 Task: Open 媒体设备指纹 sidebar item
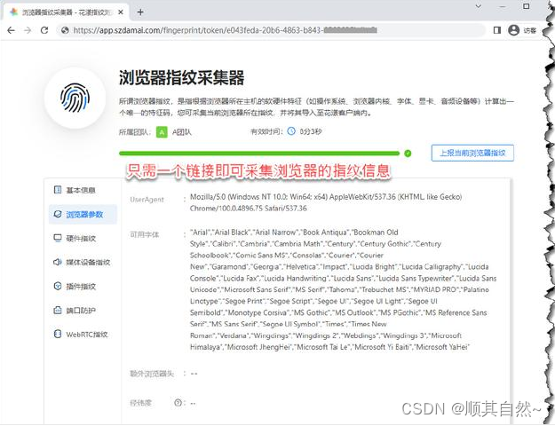pos(83,262)
